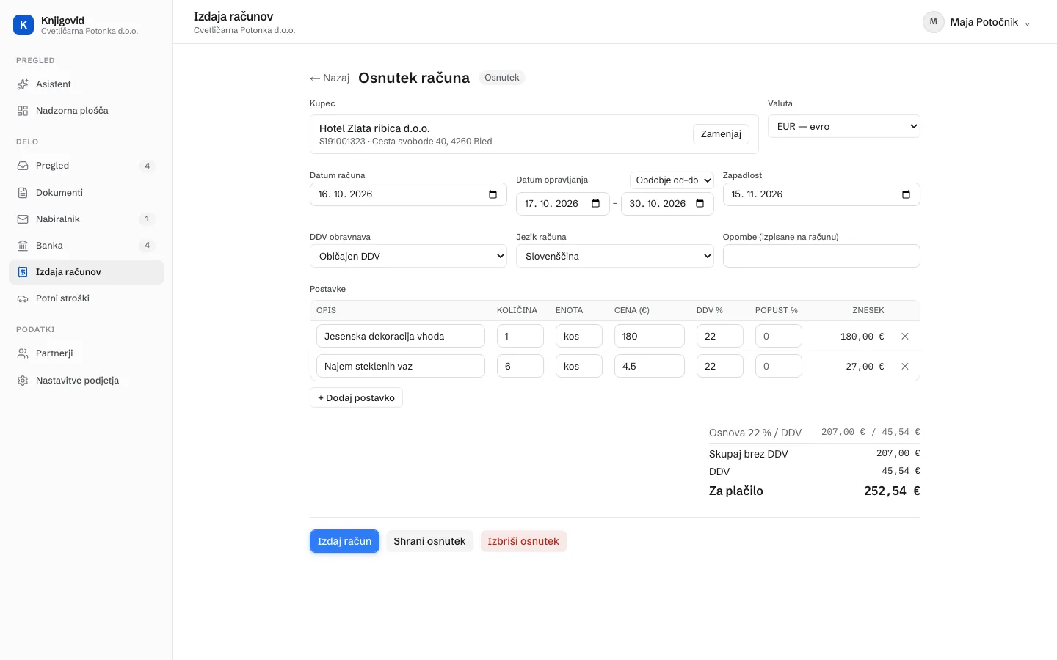The width and height of the screenshot is (1057, 660).
Task: Click the Izdaj račun button
Action: tap(344, 541)
